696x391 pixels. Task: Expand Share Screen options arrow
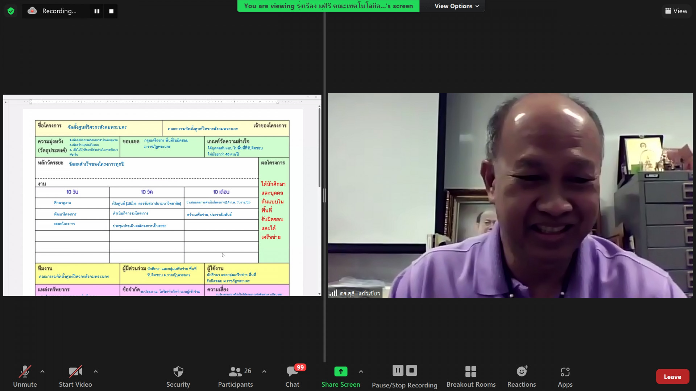[361, 371]
